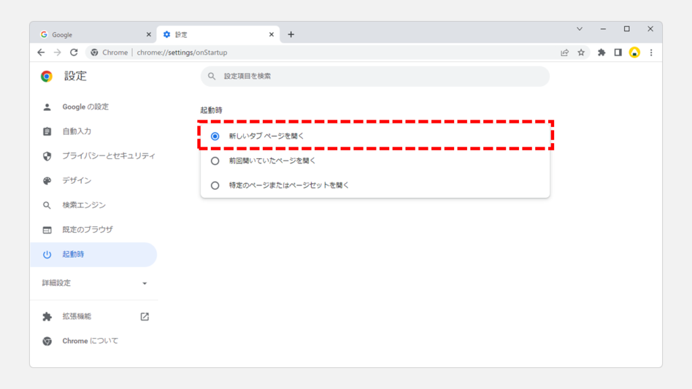This screenshot has height=389, width=692.
Task: Go to 検索エンジン settings
Action: pos(84,205)
